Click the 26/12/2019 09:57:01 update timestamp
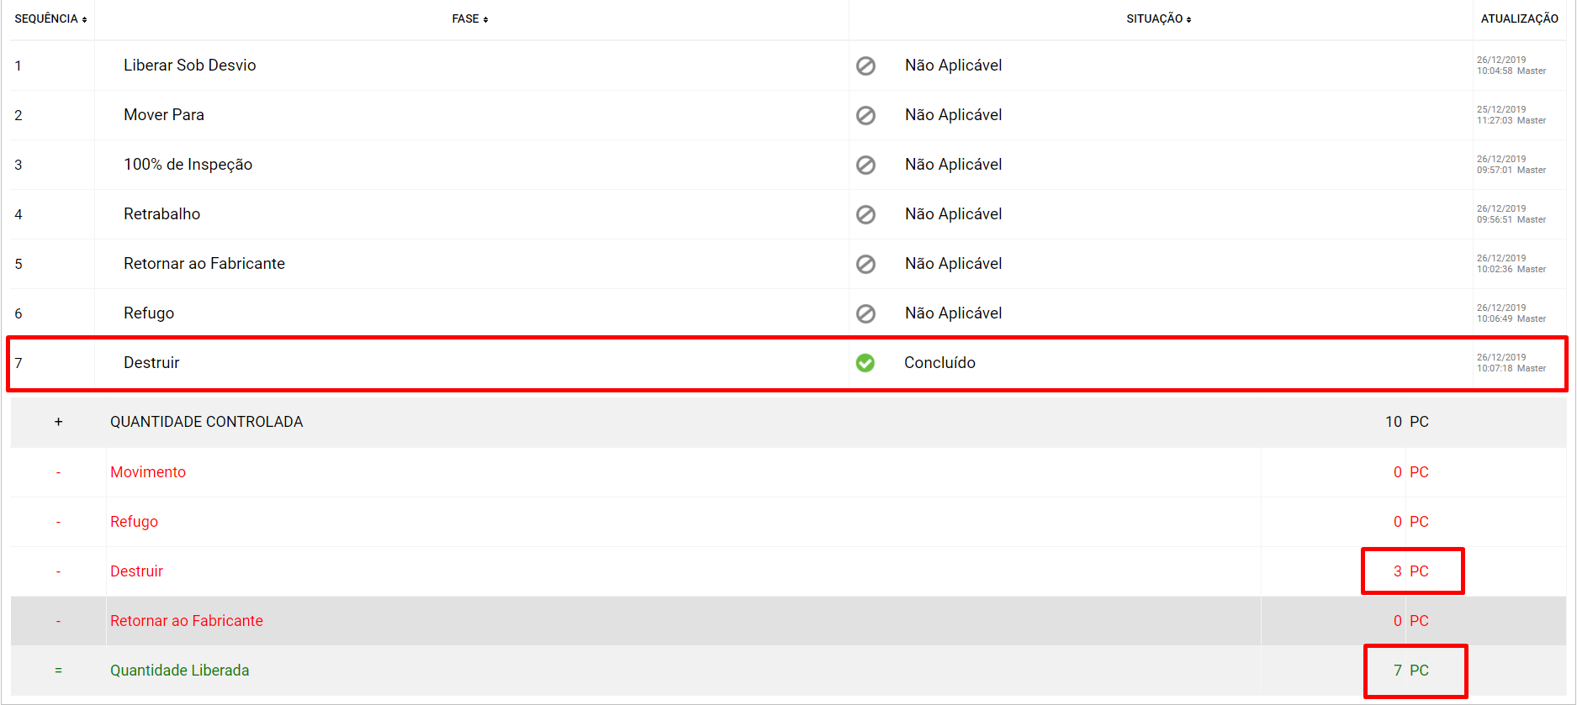1577x705 pixels. (1511, 165)
